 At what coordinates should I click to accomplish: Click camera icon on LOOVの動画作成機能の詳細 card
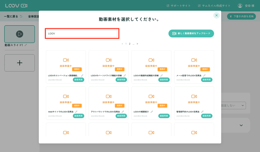(151, 60)
